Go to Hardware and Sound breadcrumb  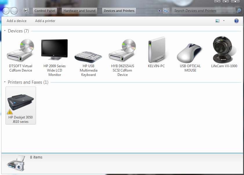coord(79,11)
